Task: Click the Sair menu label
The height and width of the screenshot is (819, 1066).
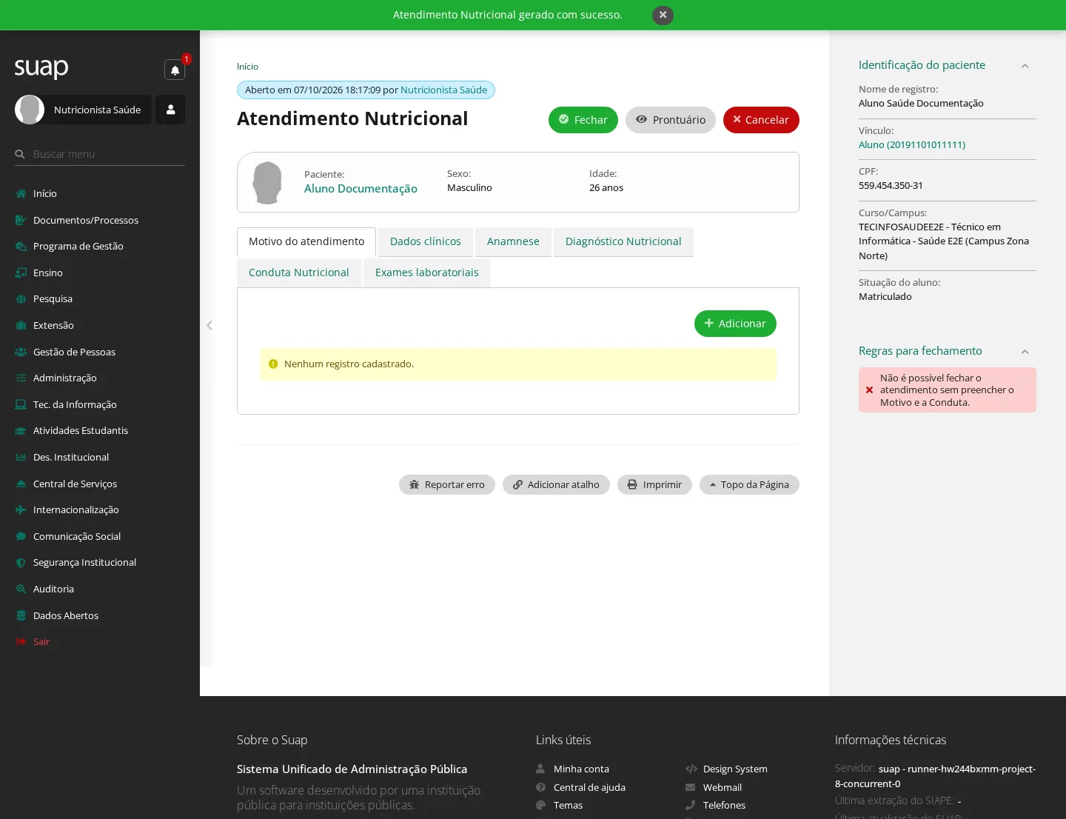Action: pos(41,641)
